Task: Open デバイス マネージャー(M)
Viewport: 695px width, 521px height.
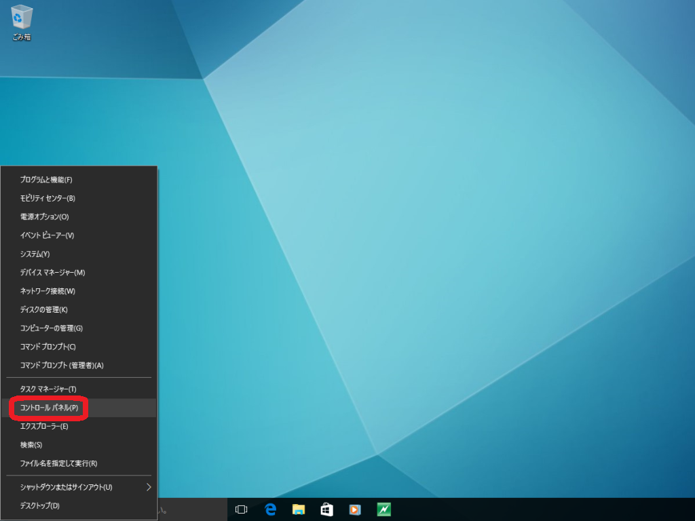Action: [79, 273]
